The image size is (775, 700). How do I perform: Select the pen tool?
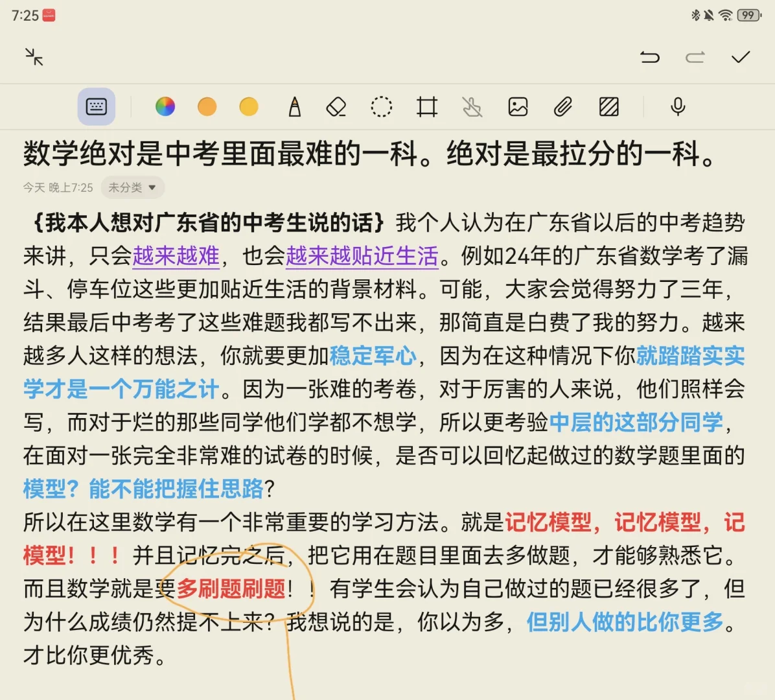click(295, 106)
